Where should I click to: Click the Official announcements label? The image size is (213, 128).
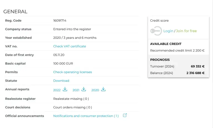(25, 116)
